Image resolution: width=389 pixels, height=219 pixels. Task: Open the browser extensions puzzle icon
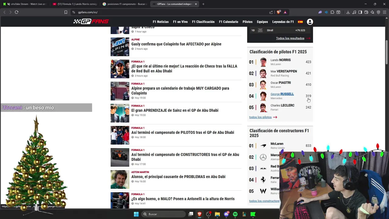332,12
